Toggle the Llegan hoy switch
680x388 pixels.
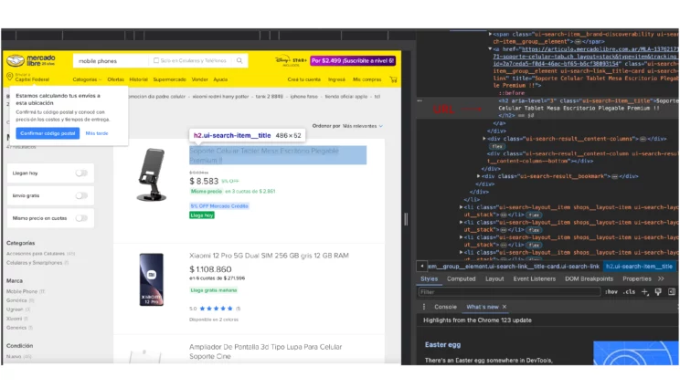coord(81,173)
